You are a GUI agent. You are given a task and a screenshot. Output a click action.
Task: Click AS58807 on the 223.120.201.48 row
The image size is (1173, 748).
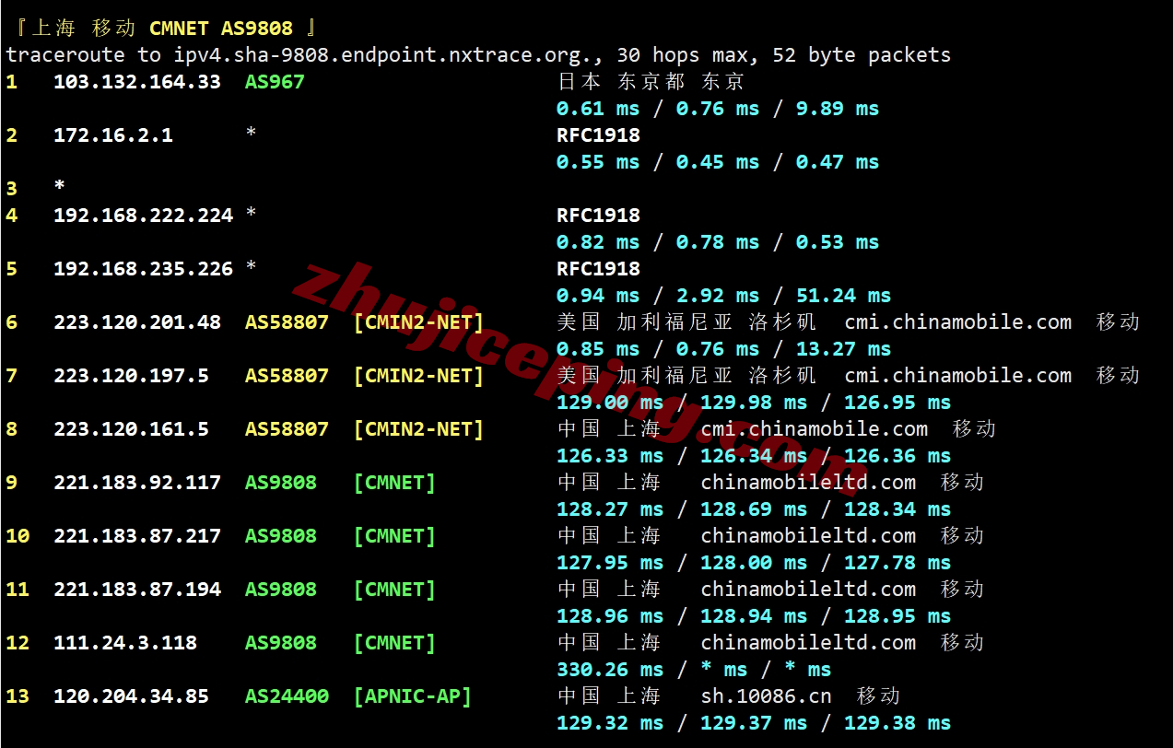(x=287, y=322)
